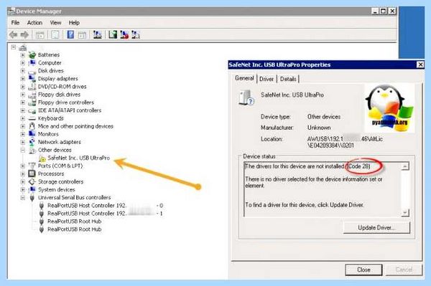Collapse the Other devices category
The image size is (431, 286).
(x=23, y=150)
